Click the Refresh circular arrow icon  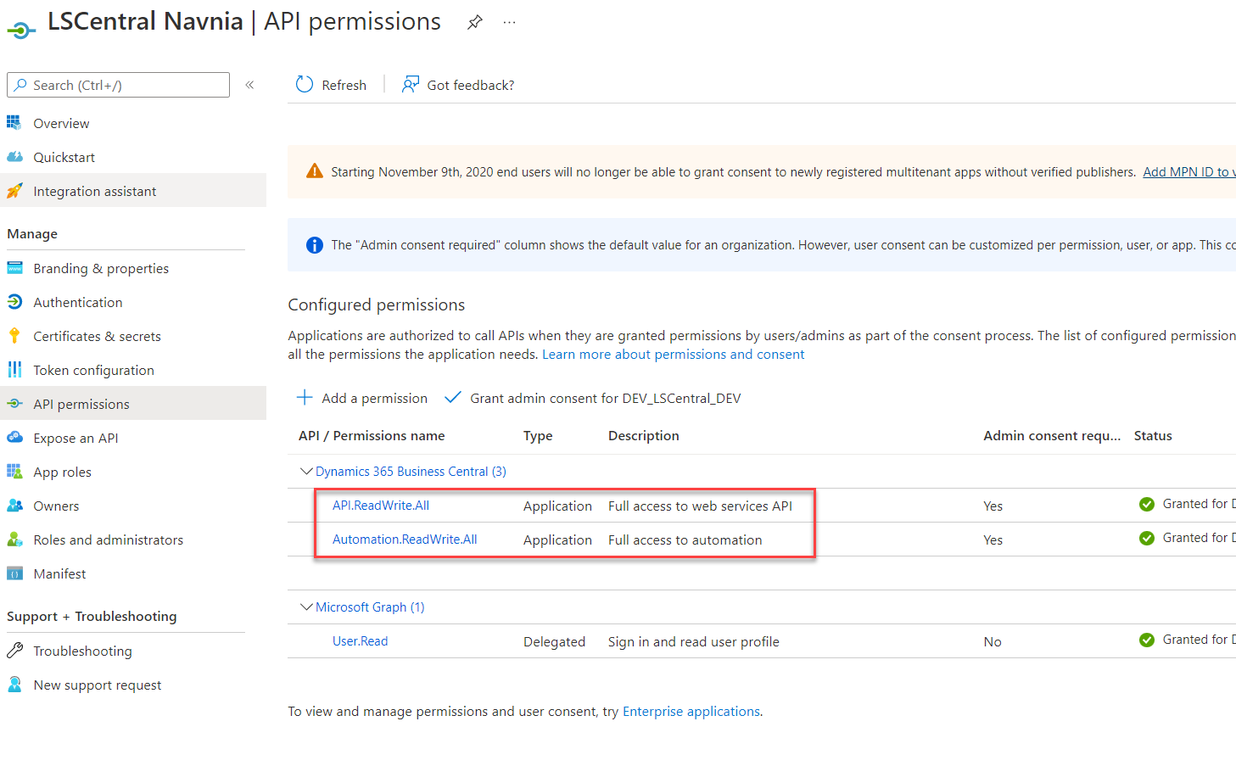(x=305, y=85)
